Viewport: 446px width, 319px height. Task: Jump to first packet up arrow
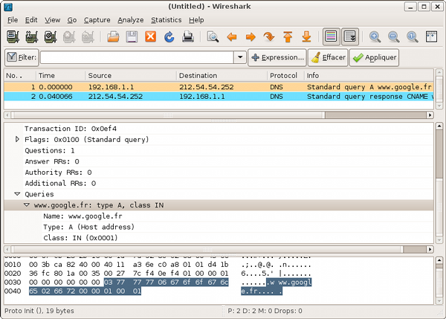point(288,37)
